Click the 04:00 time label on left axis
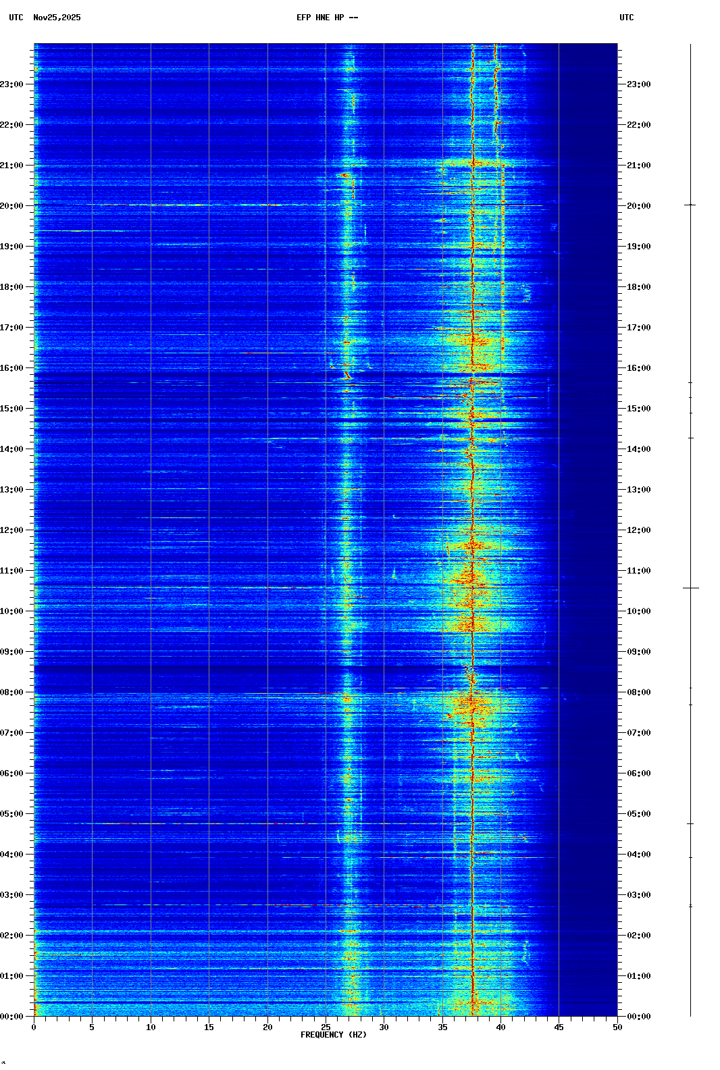The height and width of the screenshot is (1070, 720). 12,855
